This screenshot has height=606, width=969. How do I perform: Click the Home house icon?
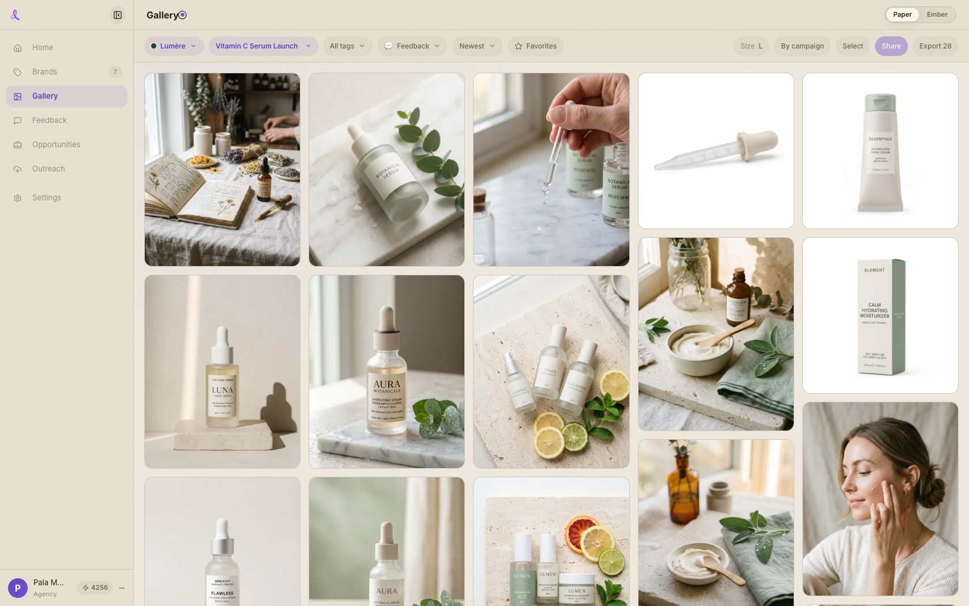[x=18, y=48]
